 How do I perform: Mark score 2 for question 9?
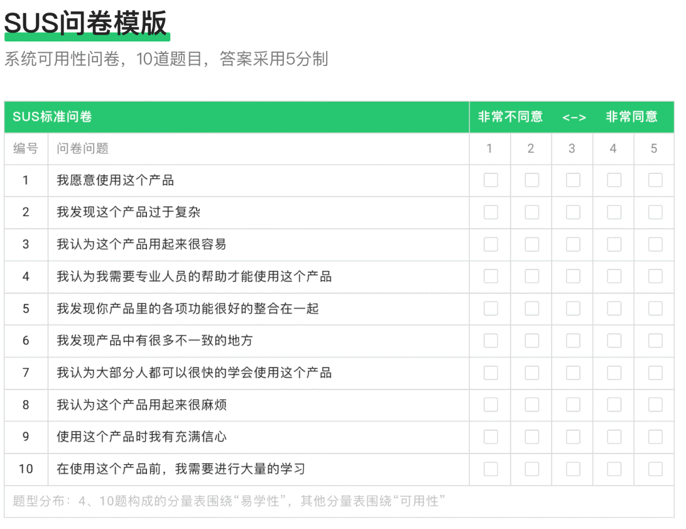coord(531,437)
